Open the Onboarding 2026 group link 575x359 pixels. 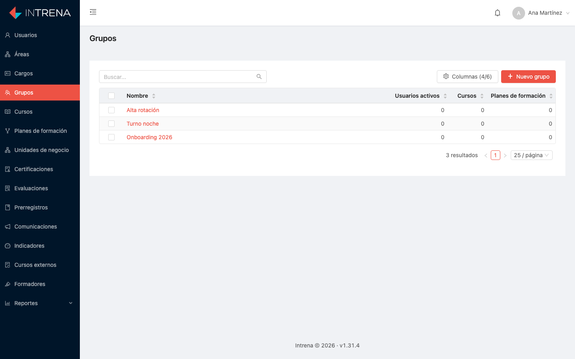coord(149,137)
